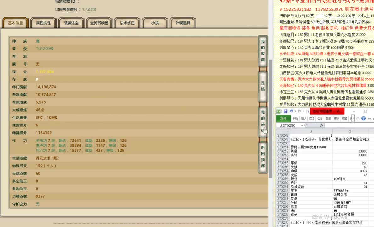Click the Excel save icon
374x227 pixels.
click(x=286, y=111)
